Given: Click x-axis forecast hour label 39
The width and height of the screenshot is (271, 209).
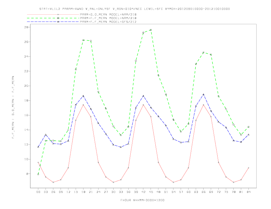Looking at the screenshot, I should pos(136,192).
